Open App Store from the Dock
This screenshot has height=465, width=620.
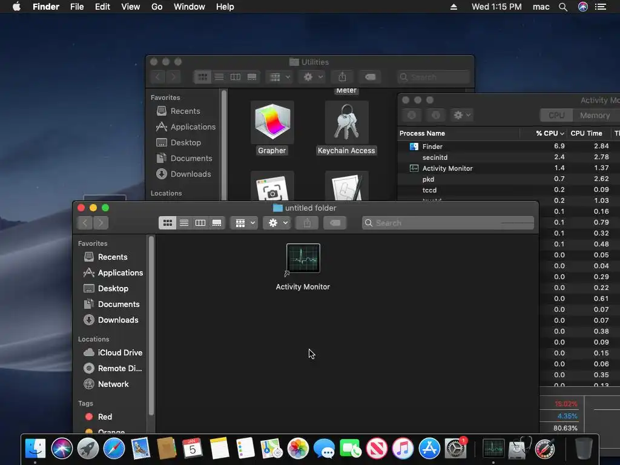tap(429, 449)
